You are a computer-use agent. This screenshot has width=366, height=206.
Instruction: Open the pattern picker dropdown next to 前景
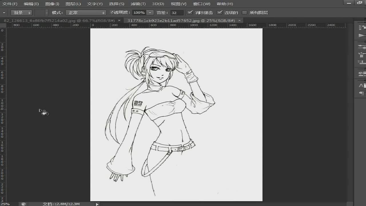(x=47, y=13)
